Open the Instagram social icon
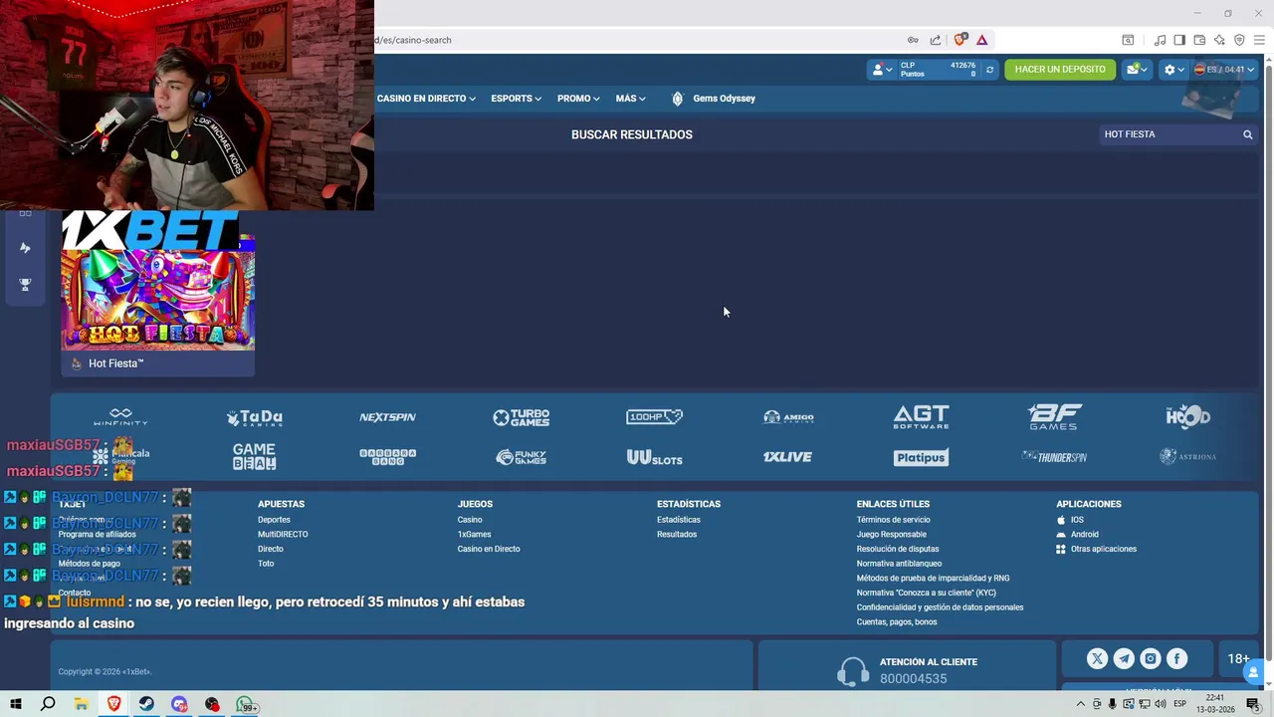 (1151, 658)
